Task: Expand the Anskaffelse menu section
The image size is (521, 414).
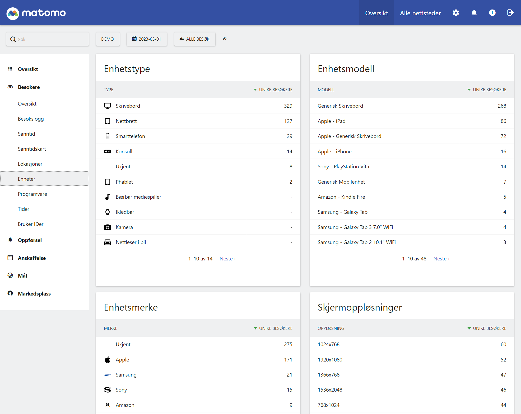Action: click(x=32, y=258)
